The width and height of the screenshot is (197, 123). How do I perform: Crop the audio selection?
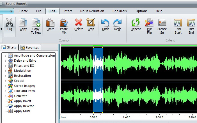tap(91, 22)
